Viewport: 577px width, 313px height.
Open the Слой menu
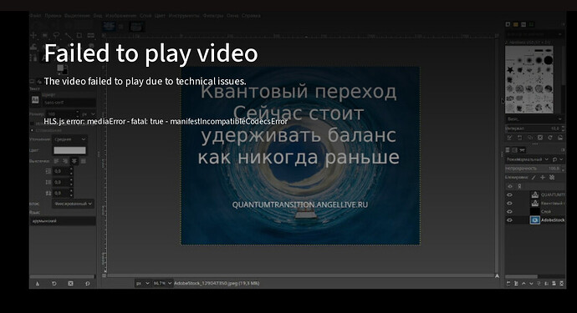pyautogui.click(x=146, y=16)
